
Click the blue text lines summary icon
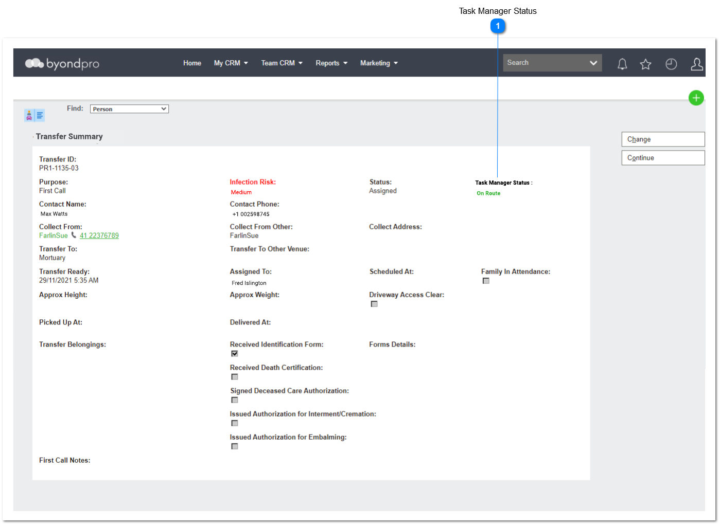pyautogui.click(x=40, y=115)
